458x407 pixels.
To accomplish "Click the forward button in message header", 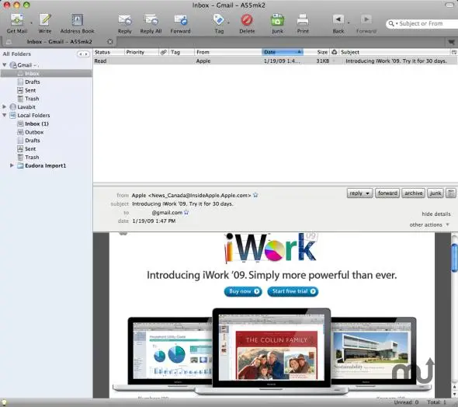I will (387, 193).
